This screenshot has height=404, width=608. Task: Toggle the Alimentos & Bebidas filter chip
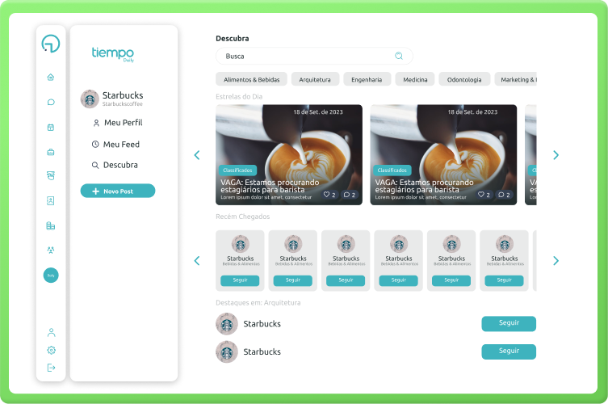tap(250, 79)
